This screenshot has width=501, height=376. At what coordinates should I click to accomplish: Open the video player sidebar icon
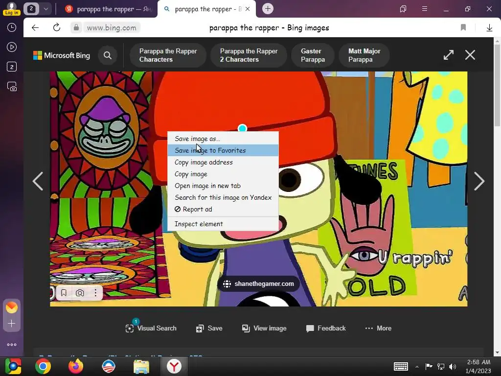point(12,47)
